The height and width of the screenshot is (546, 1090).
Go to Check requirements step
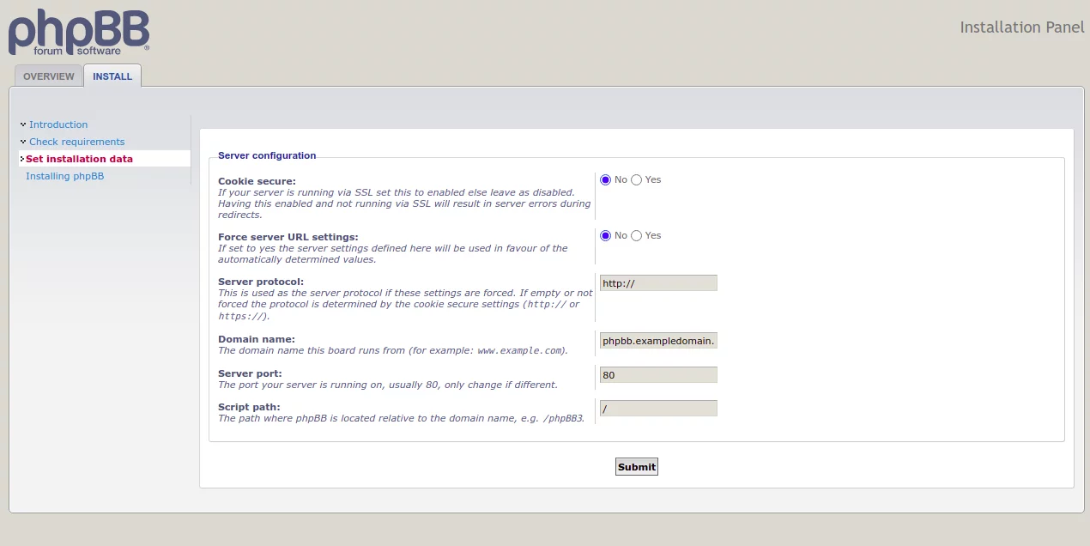(76, 142)
